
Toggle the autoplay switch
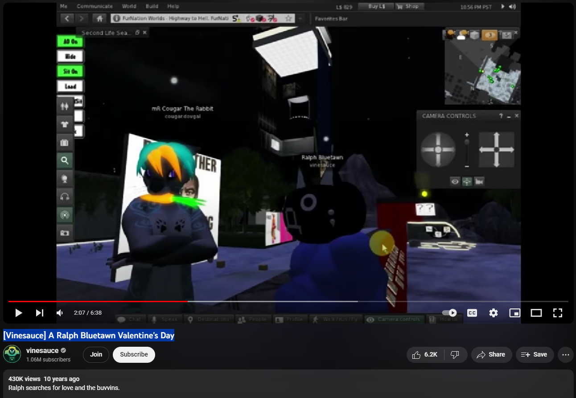coord(449,313)
